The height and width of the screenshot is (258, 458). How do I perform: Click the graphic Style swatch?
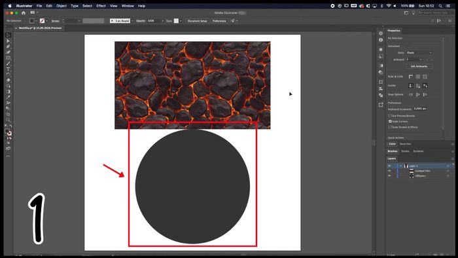click(x=176, y=21)
